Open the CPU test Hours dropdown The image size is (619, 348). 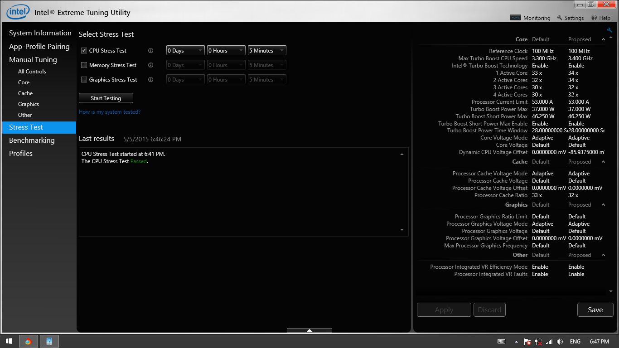click(x=226, y=51)
